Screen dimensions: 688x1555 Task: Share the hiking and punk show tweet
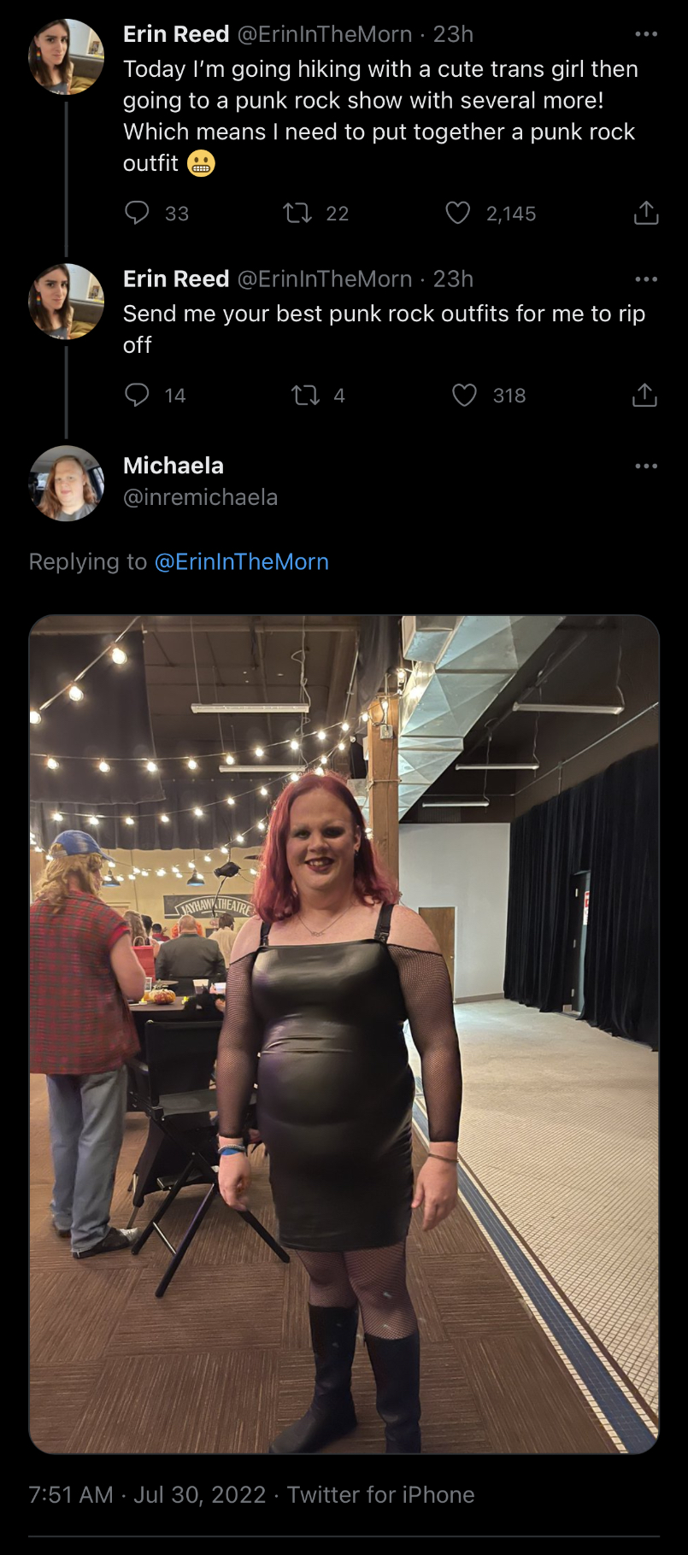[646, 213]
